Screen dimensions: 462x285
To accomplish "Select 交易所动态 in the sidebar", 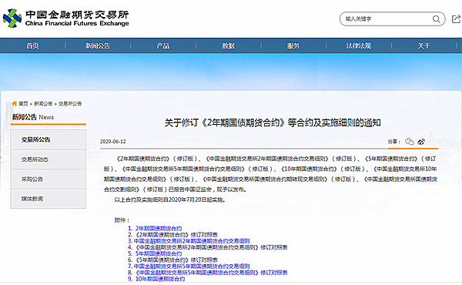I will 49,159.
